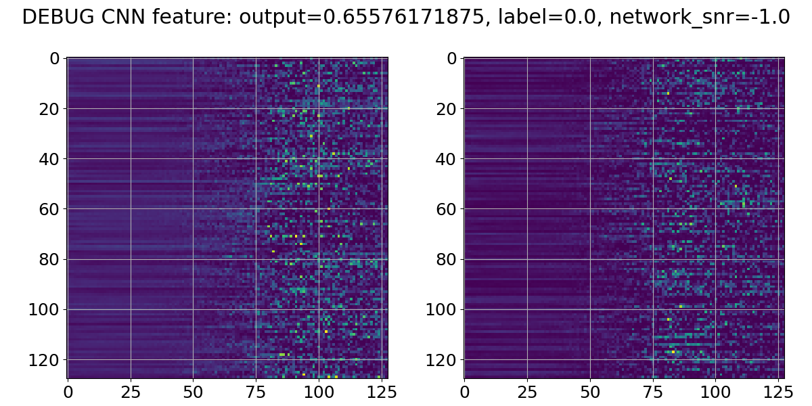Click the DEBUG CNN feature figure title
Image resolution: width=812 pixels, height=406 pixels.
tap(406, 18)
